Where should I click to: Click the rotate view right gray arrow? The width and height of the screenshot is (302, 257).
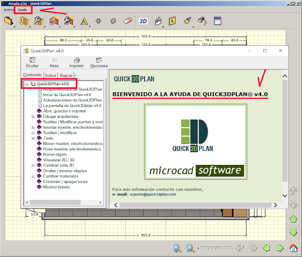click(253, 248)
